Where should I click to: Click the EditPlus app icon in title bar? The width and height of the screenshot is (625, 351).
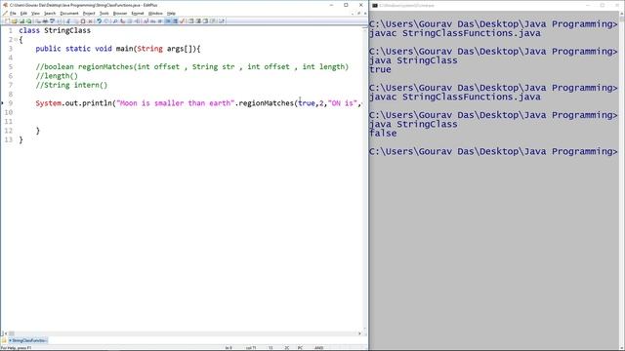[x=5, y=5]
